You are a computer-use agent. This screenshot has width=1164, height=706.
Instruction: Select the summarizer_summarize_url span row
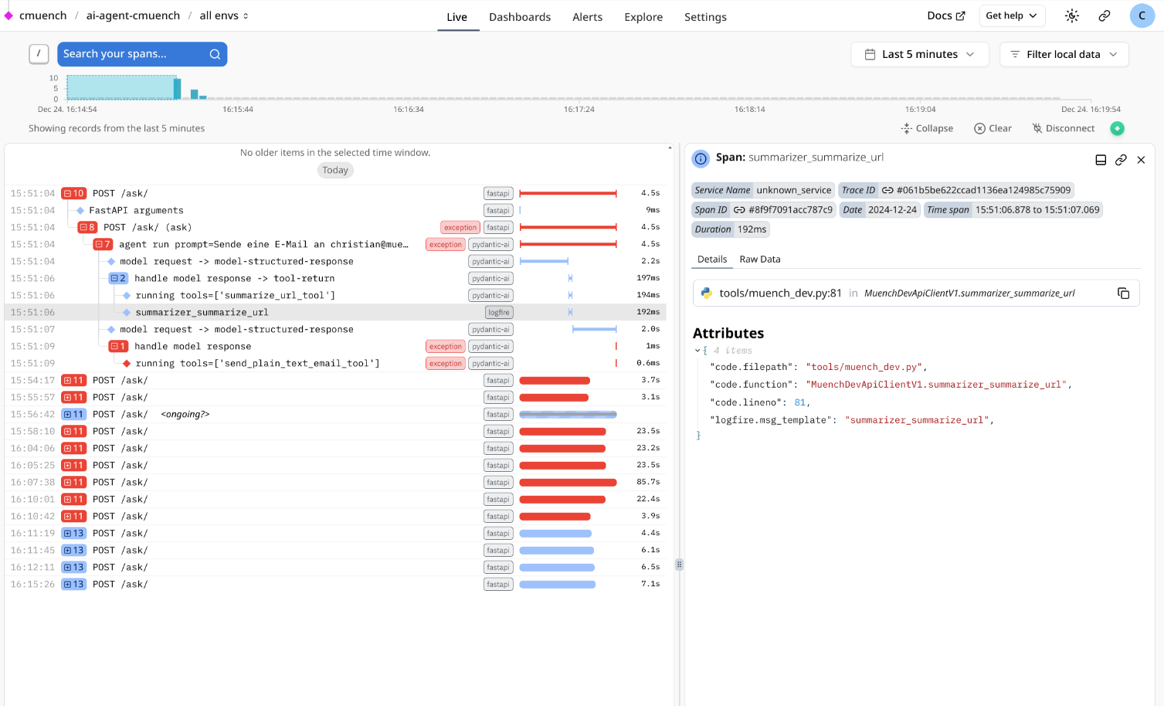pyautogui.click(x=335, y=312)
